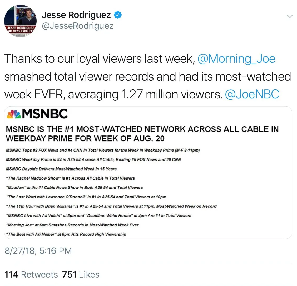Image resolution: width=297 pixels, height=286 pixels.
Task: Click "The Last Word with Lawrence O'Donnell" line
Action: point(86,197)
